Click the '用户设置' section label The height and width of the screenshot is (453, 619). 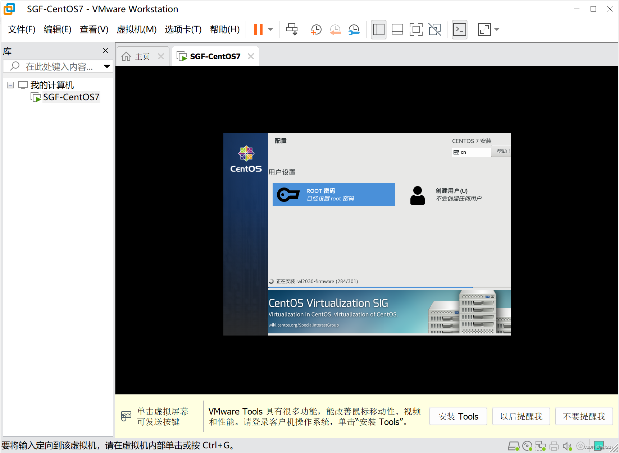coord(282,172)
